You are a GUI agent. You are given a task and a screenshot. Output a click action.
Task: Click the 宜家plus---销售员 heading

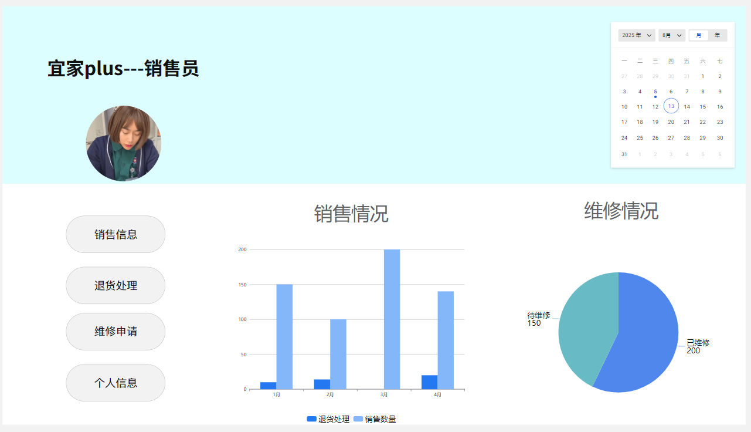tap(123, 69)
